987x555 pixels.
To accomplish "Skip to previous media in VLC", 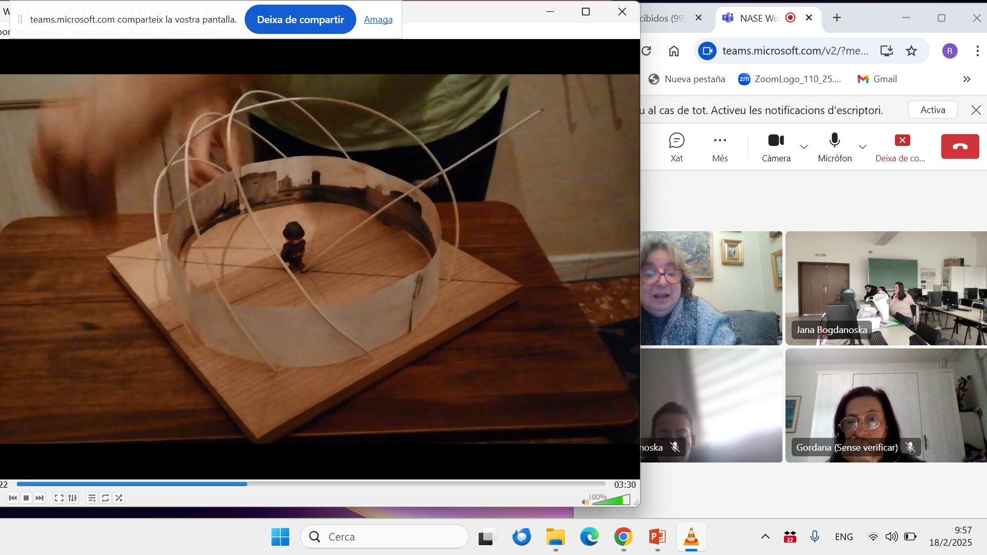I will coord(13,498).
